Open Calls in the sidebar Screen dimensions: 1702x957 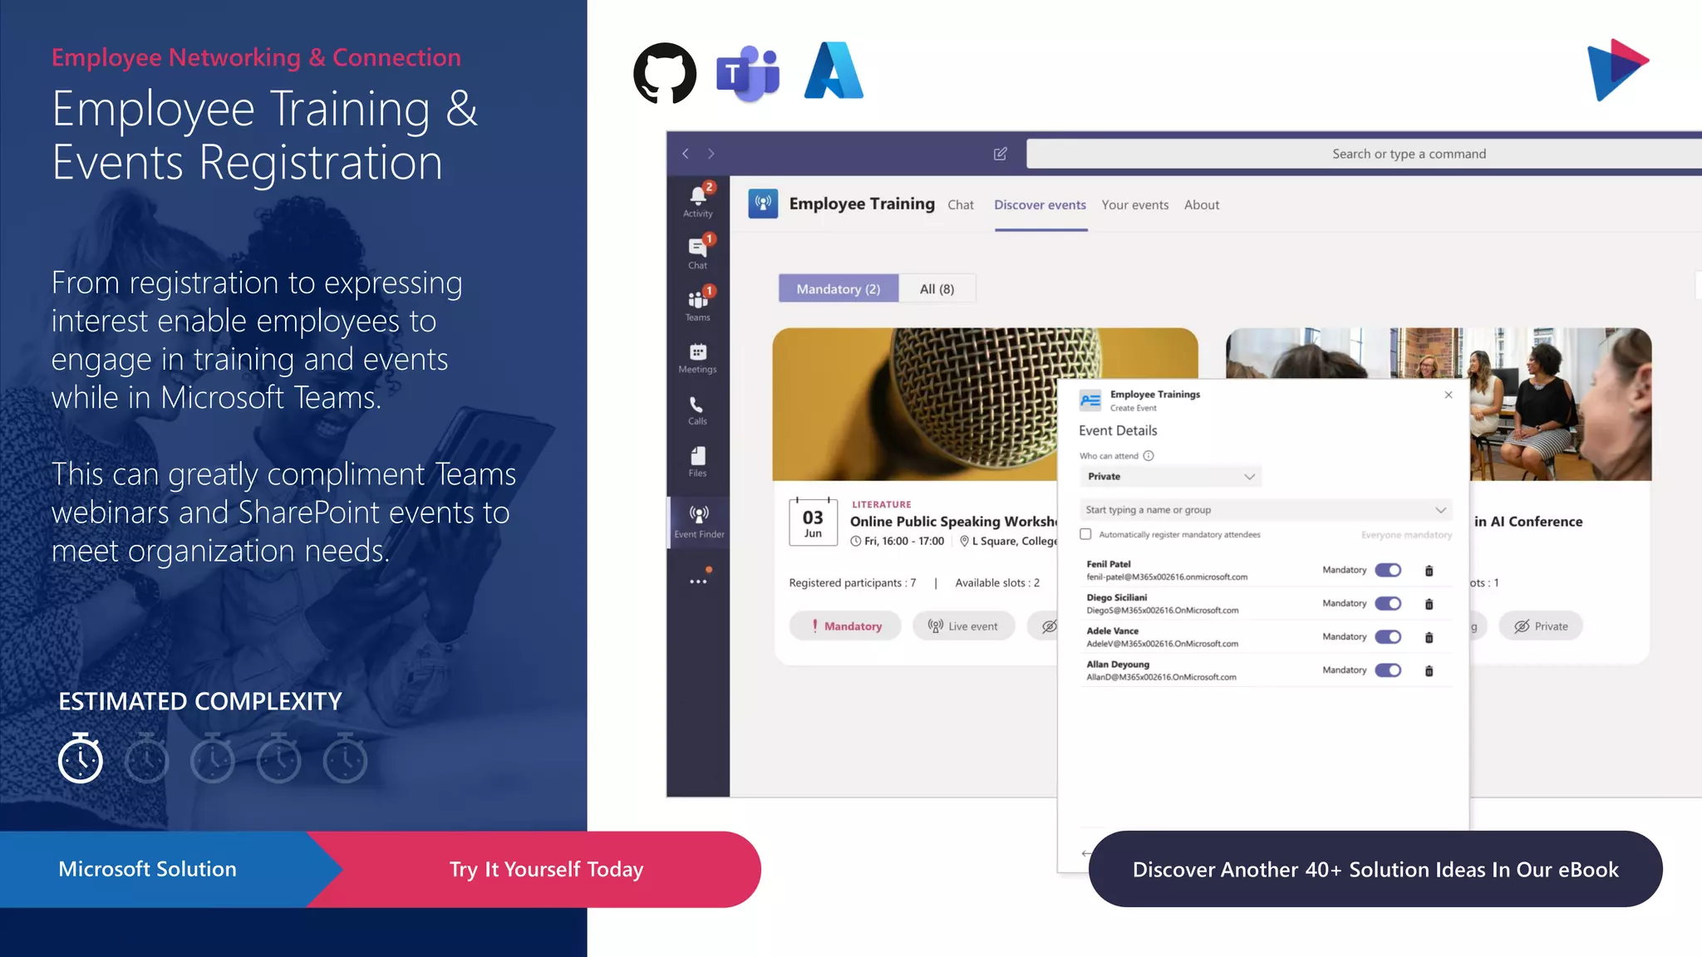[x=698, y=410]
